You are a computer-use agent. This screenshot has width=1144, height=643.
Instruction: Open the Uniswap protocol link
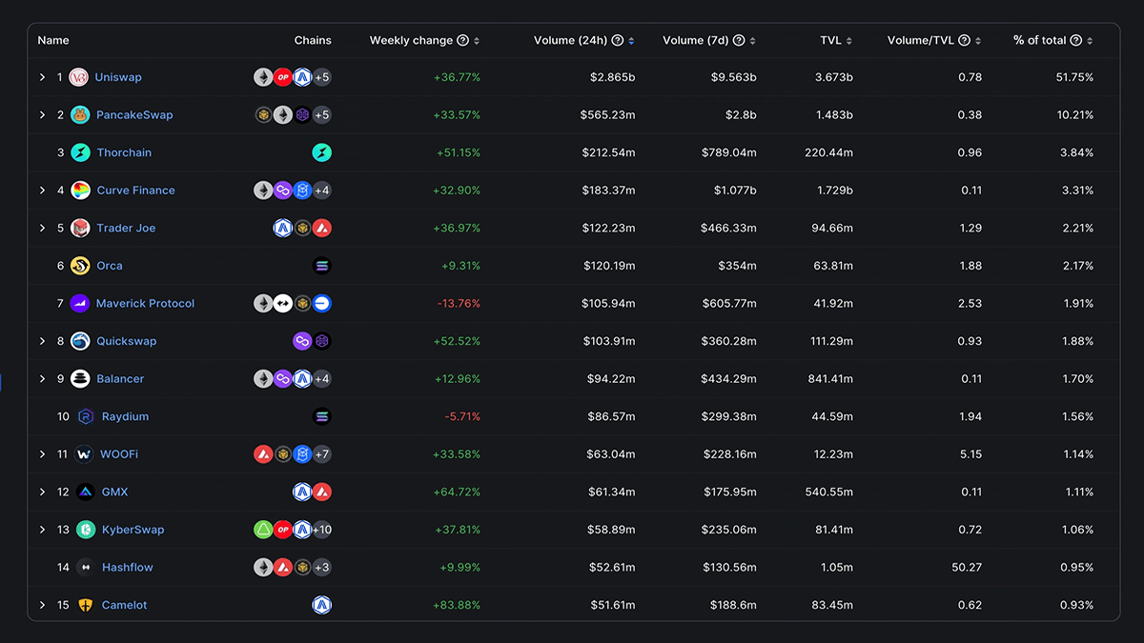120,77
